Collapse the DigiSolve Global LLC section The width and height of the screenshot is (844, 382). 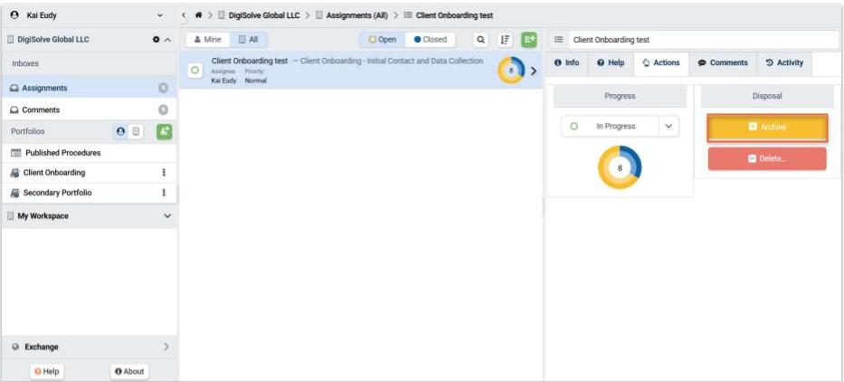(x=167, y=40)
